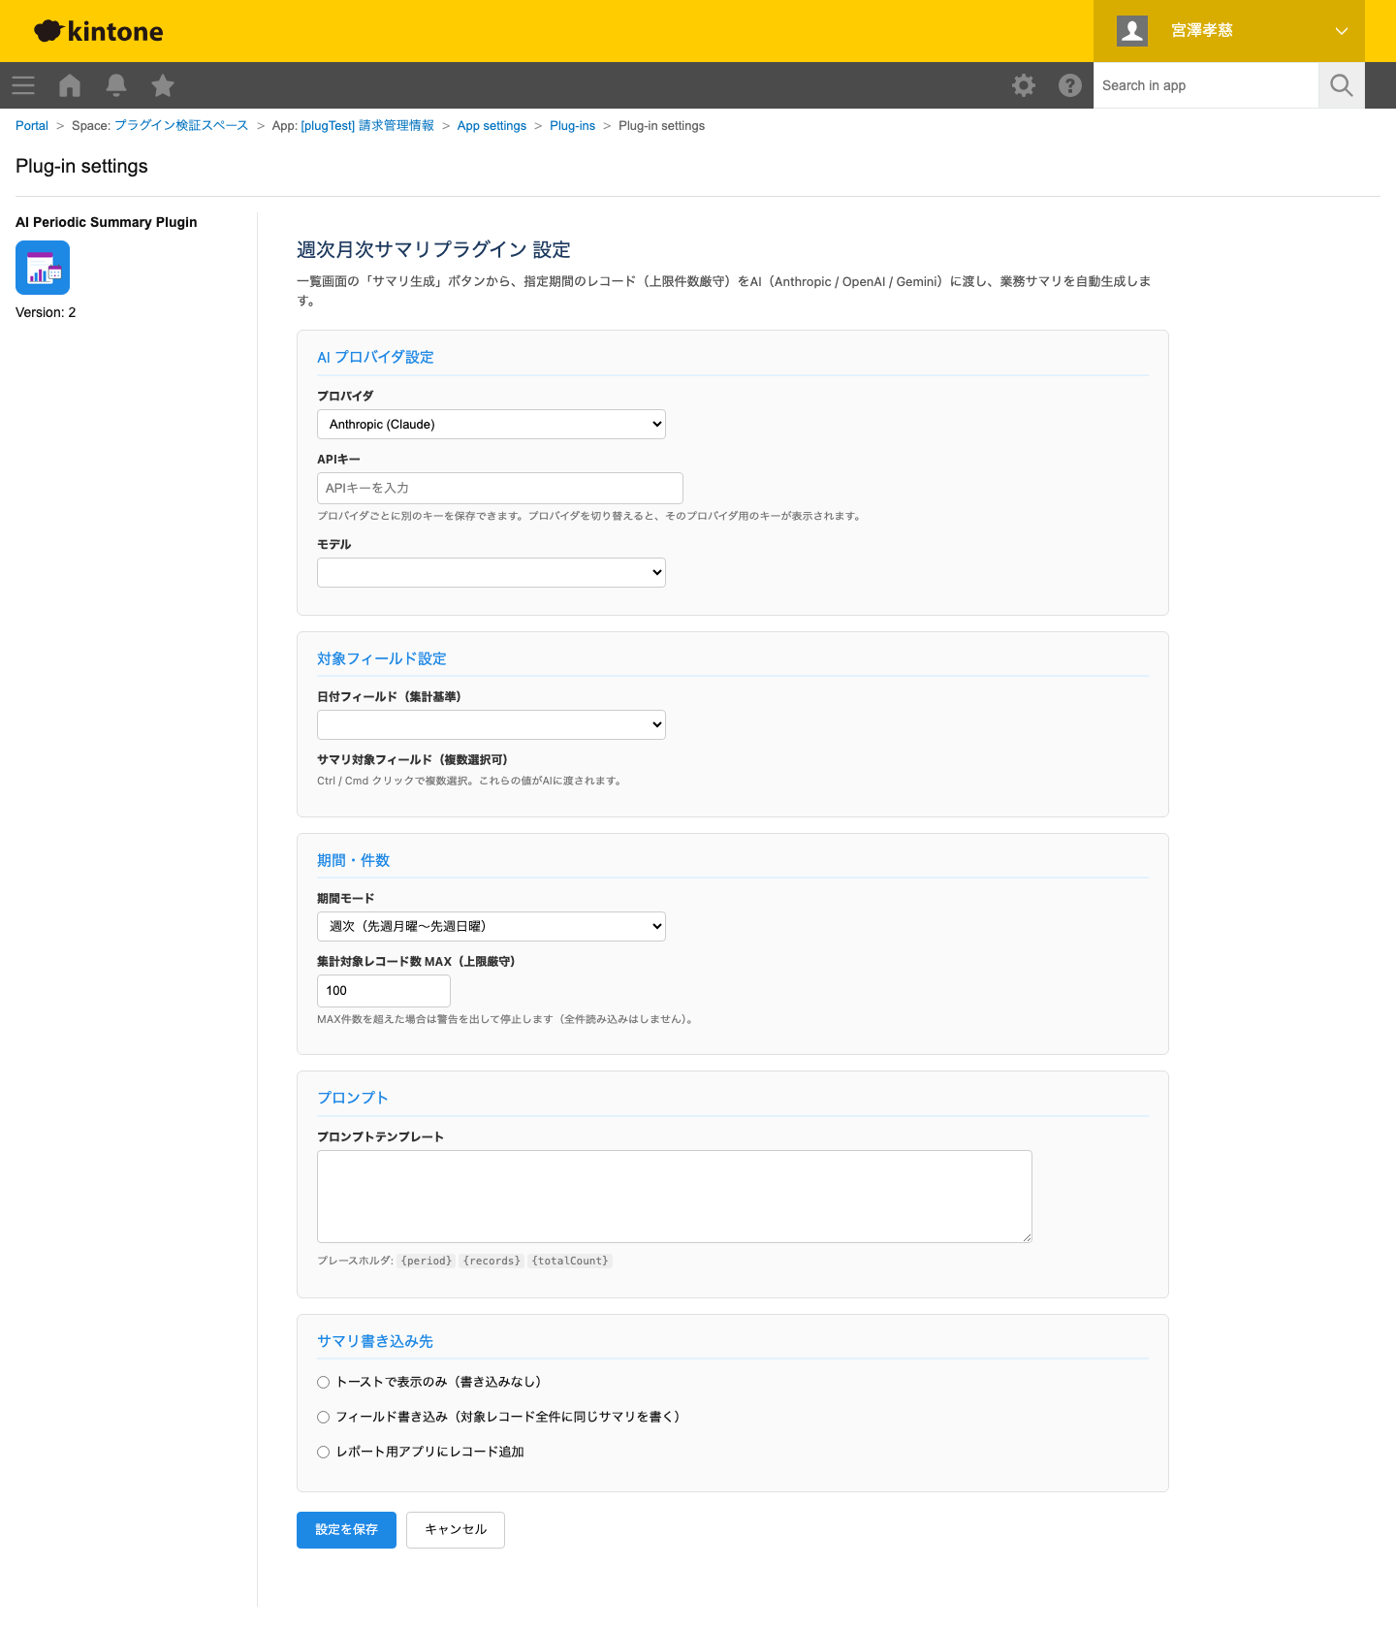The height and width of the screenshot is (1630, 1396).
Task: Open the Anthropic (Claude) provider dropdown
Action: click(491, 425)
